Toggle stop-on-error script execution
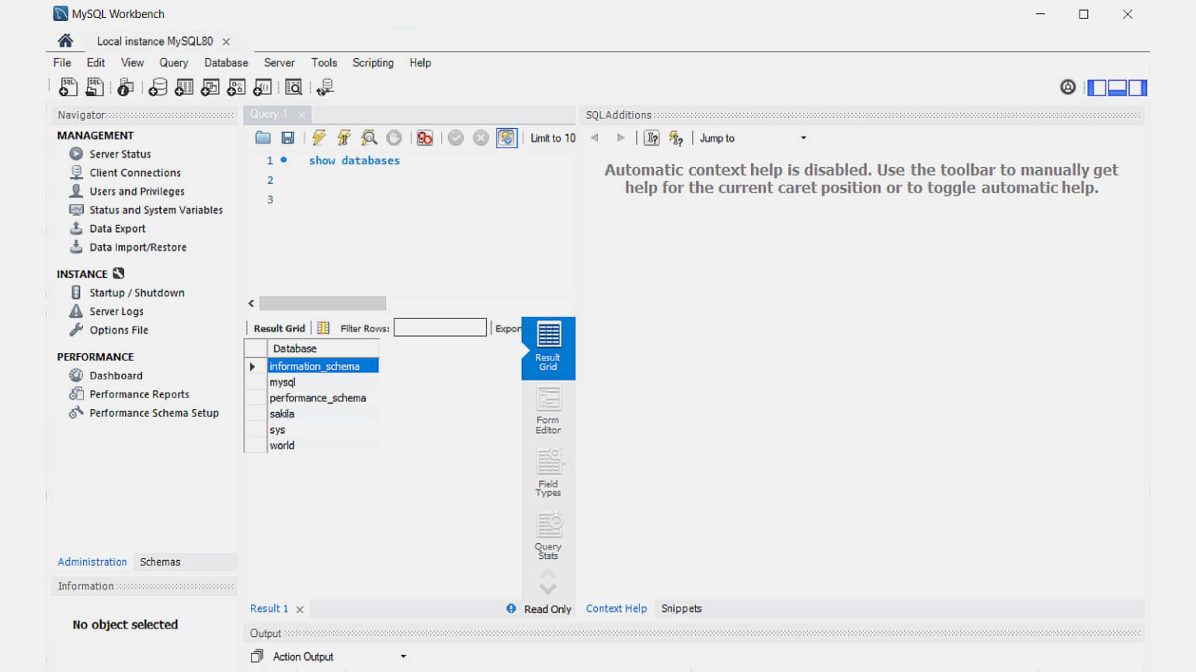Screen dimensions: 1196x672 click(425, 138)
